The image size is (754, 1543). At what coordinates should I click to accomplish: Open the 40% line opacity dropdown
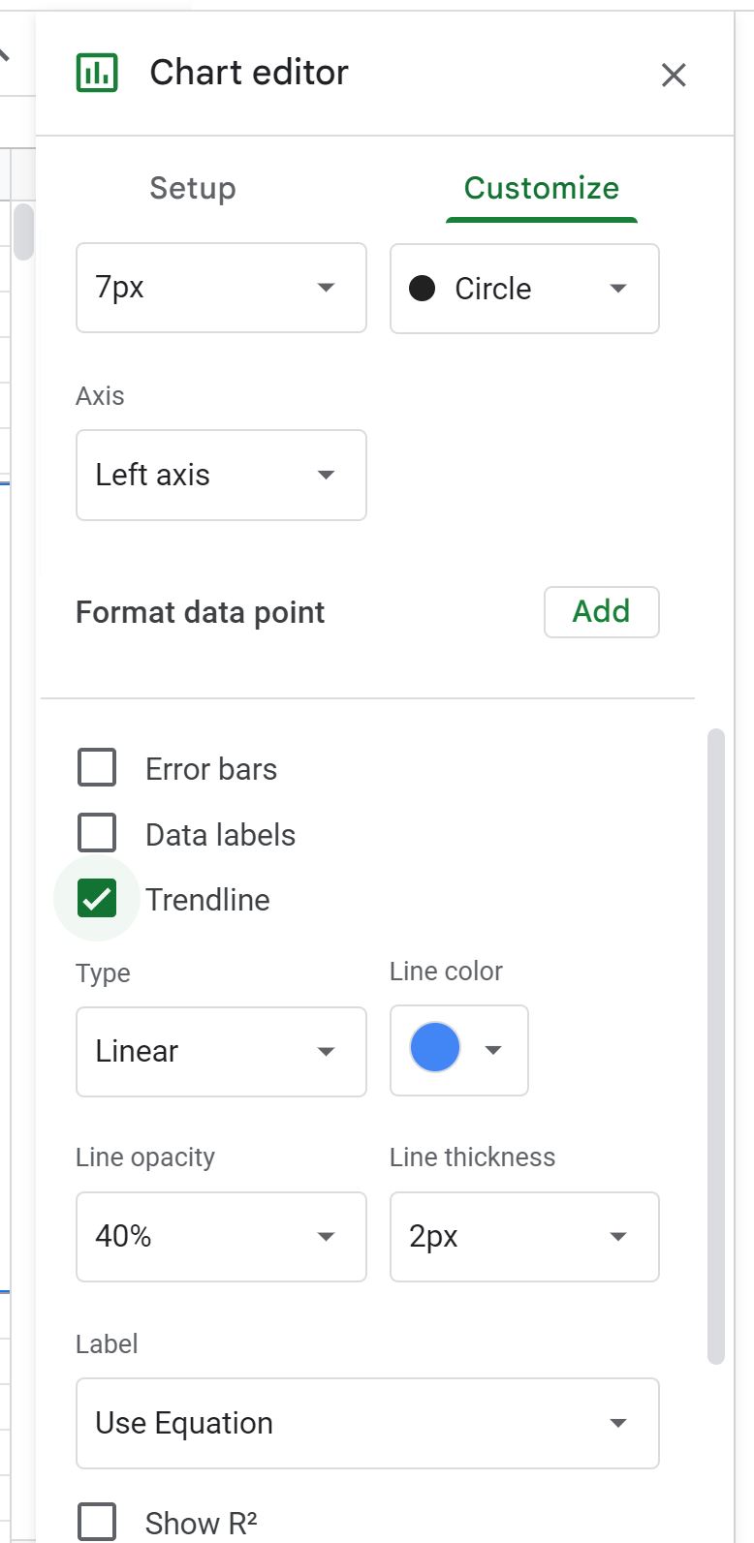(221, 1237)
